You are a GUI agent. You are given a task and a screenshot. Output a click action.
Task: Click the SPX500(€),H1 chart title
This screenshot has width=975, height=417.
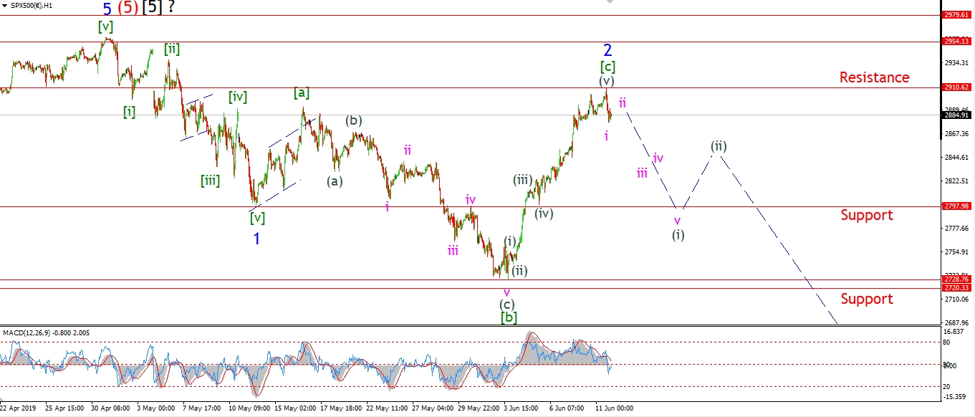pos(32,6)
